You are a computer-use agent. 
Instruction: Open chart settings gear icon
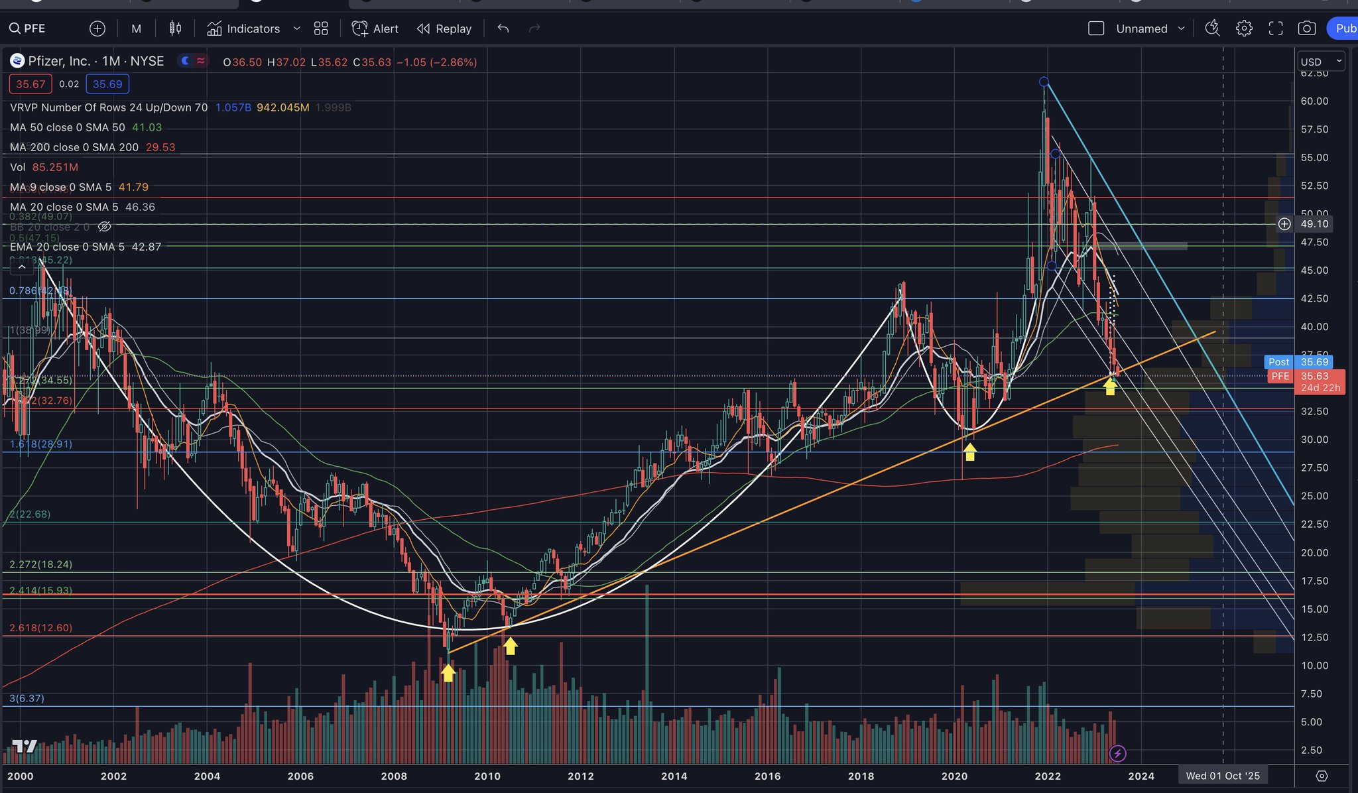(1244, 29)
